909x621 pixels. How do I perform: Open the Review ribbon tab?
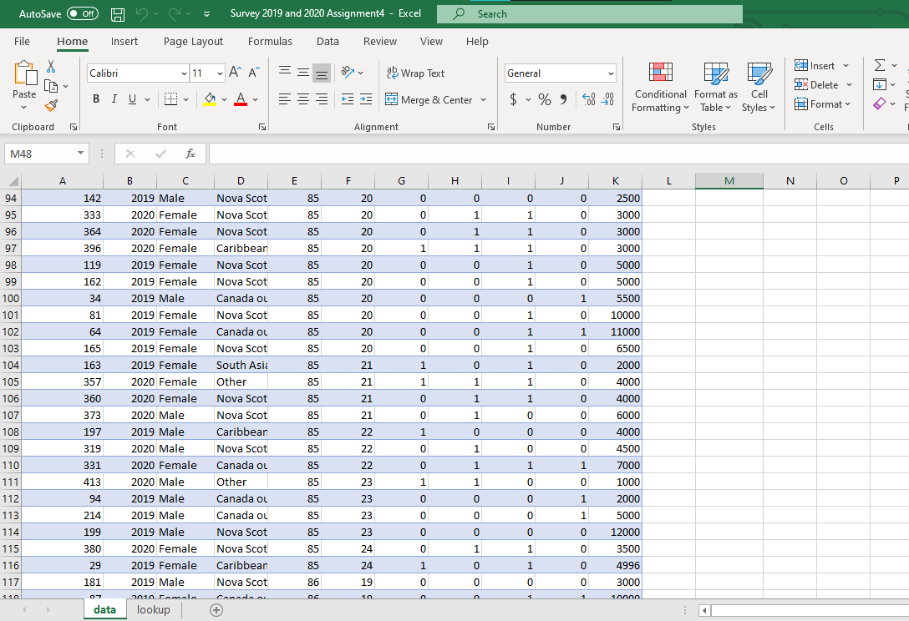(379, 41)
